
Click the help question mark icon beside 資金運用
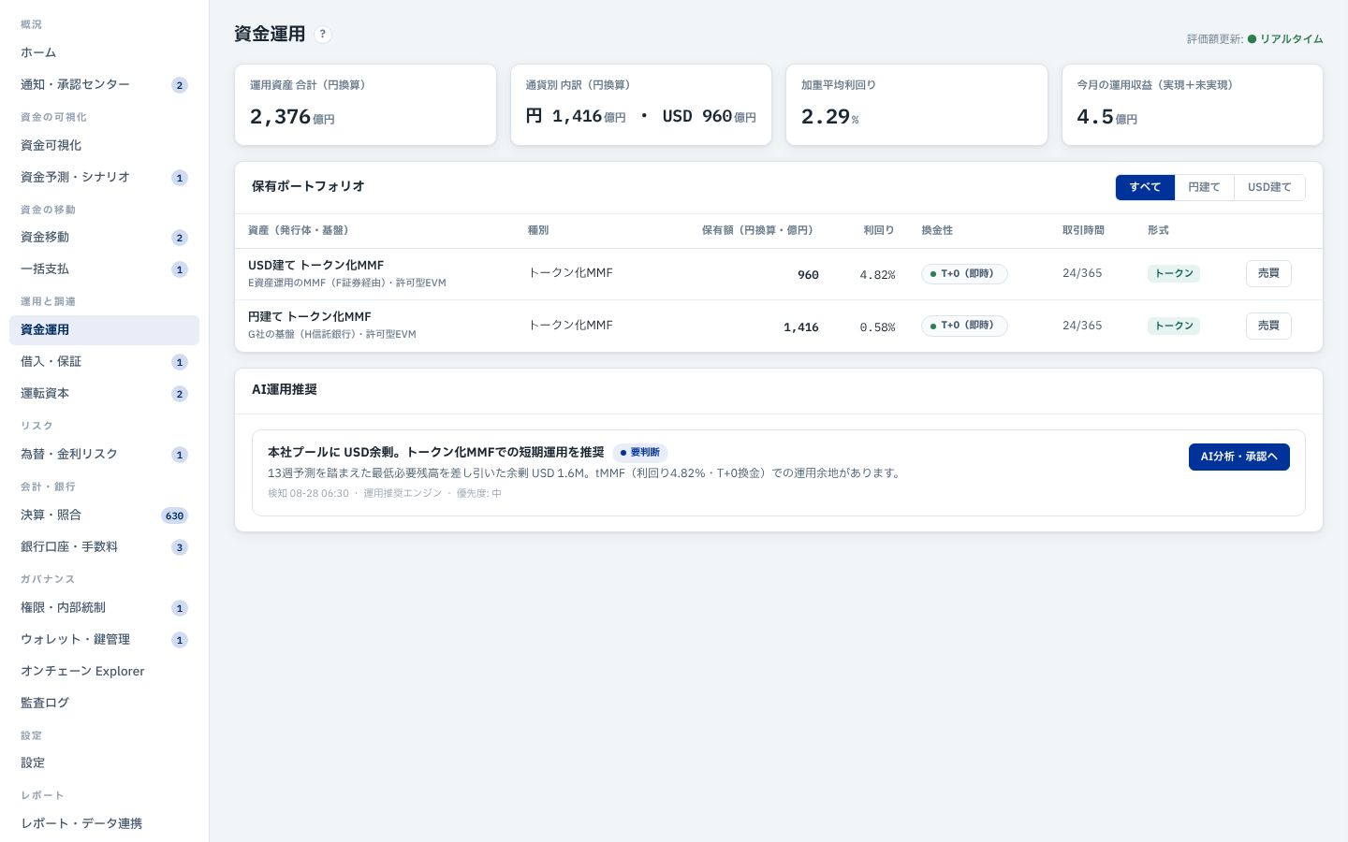[322, 35]
